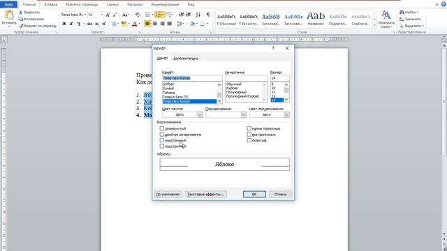Click the font list scrollbar down arrow
The height and width of the screenshot is (251, 447).
[219, 101]
